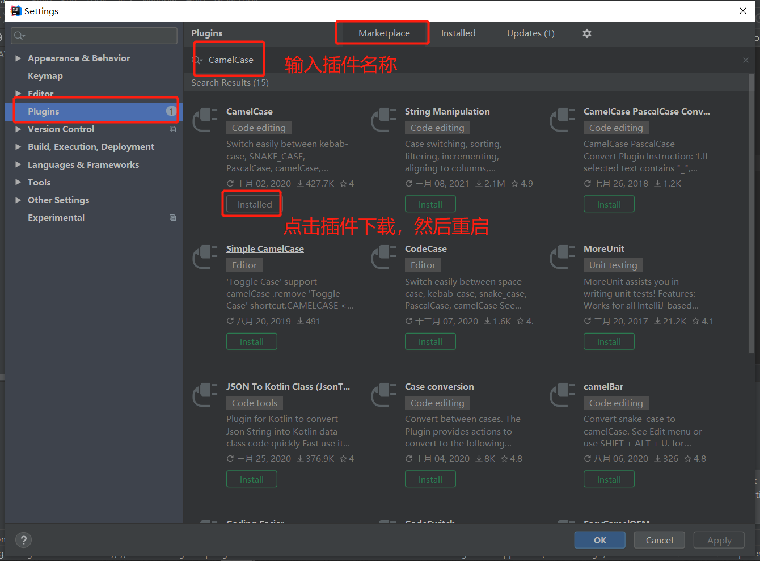This screenshot has width=760, height=561.
Task: Install CamelCase PascalCase Converter plugin
Action: click(x=609, y=204)
